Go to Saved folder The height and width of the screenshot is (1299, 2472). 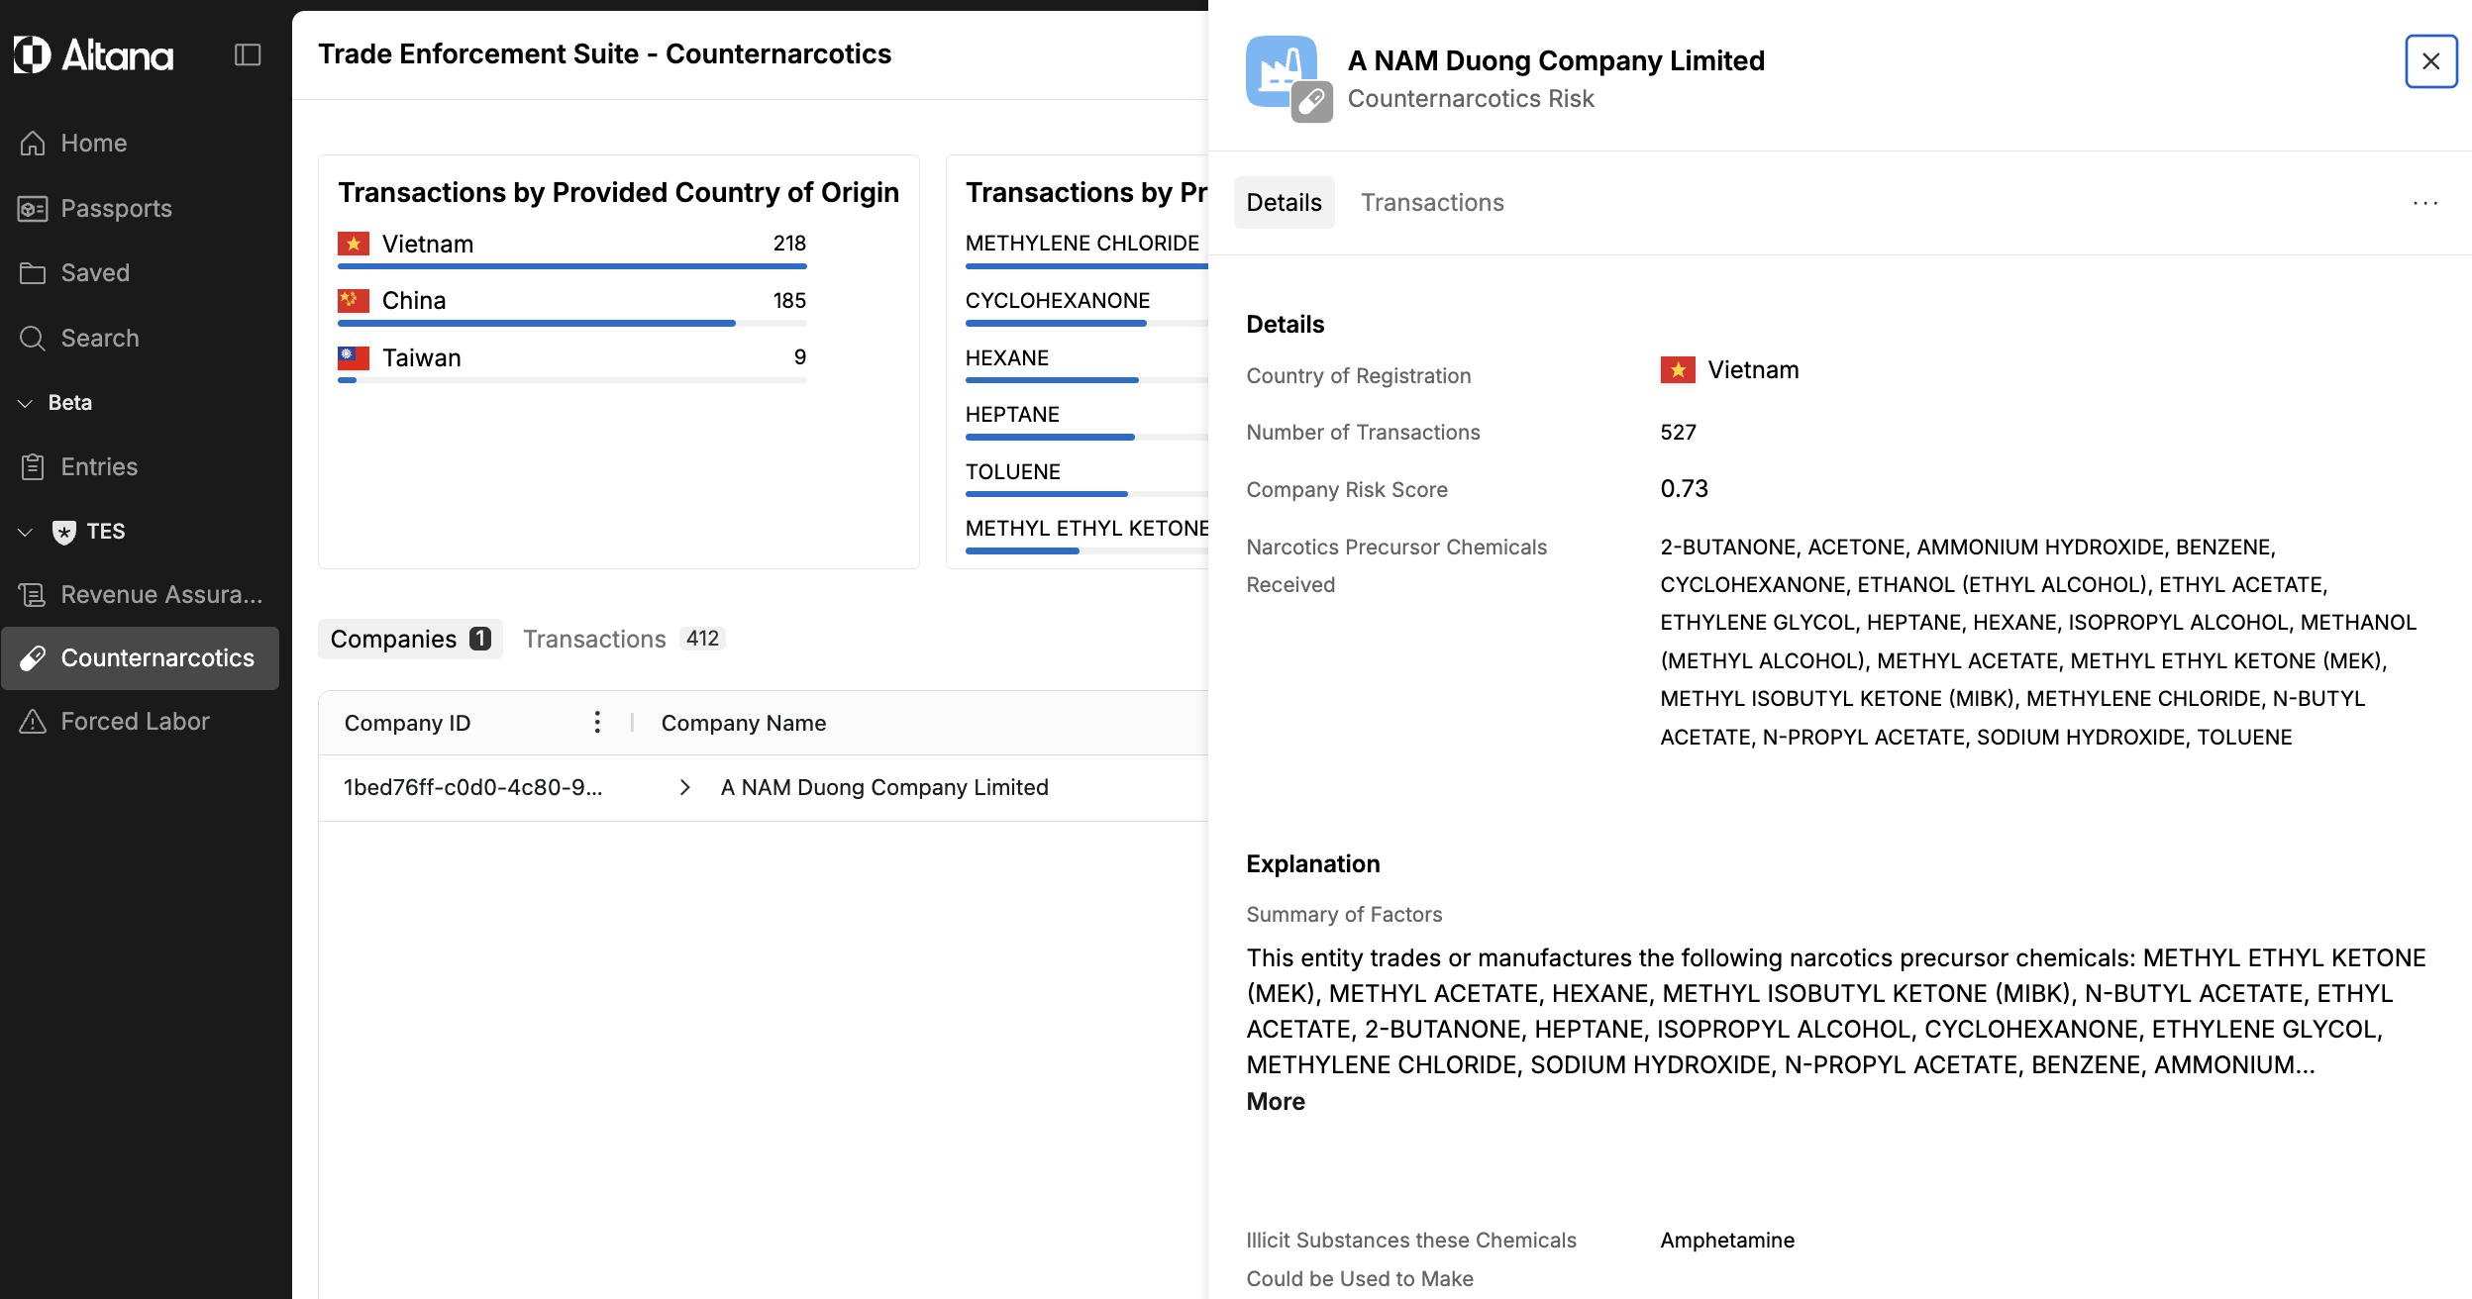[94, 272]
